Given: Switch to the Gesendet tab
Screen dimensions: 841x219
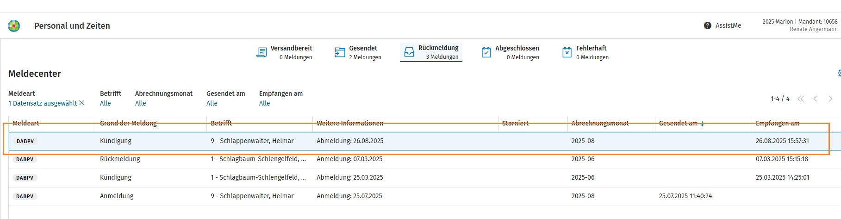Looking at the screenshot, I should [x=363, y=52].
